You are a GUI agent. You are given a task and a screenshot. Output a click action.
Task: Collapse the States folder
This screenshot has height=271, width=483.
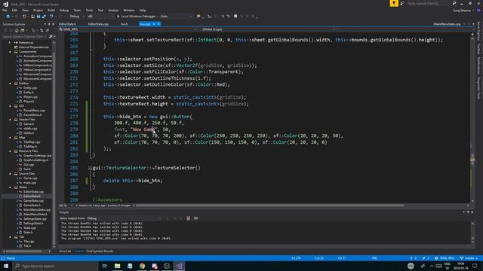(x=10, y=187)
